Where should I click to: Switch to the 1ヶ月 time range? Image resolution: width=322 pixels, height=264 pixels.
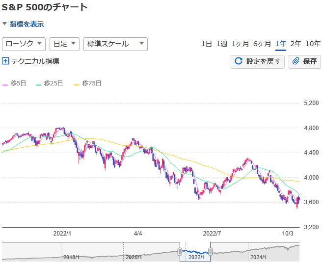241,44
